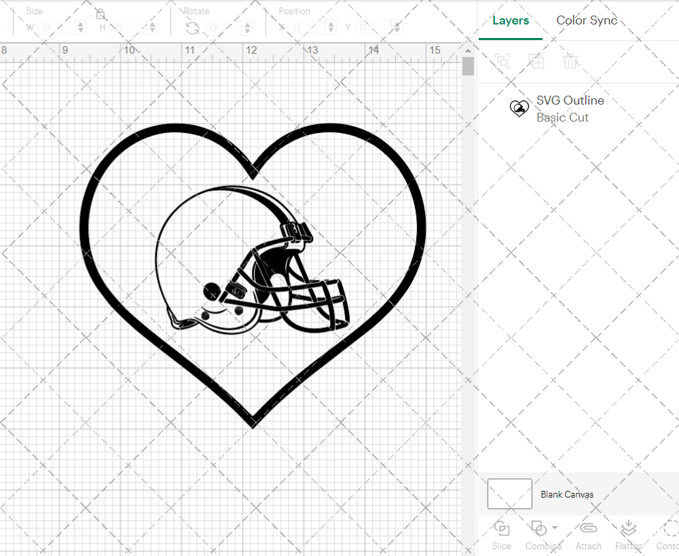679x556 pixels.
Task: Click the canvas scrollbar up arrow
Action: coord(468,51)
